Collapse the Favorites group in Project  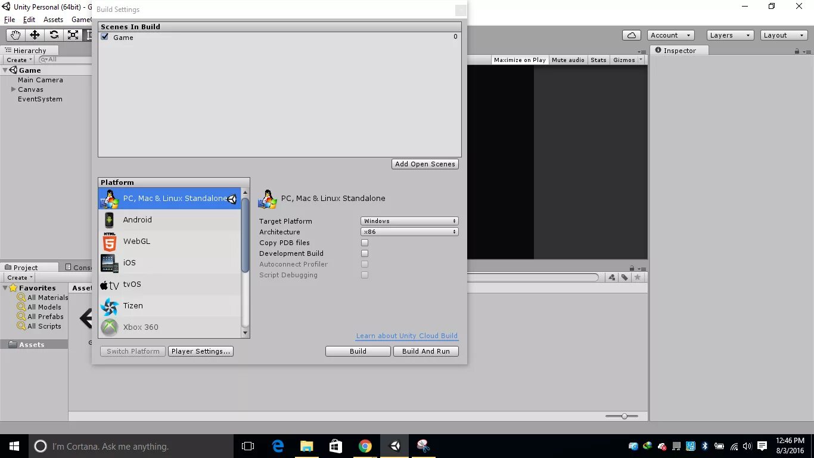[x=5, y=288]
